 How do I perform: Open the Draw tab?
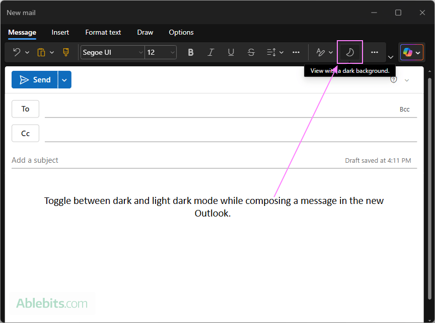[145, 32]
